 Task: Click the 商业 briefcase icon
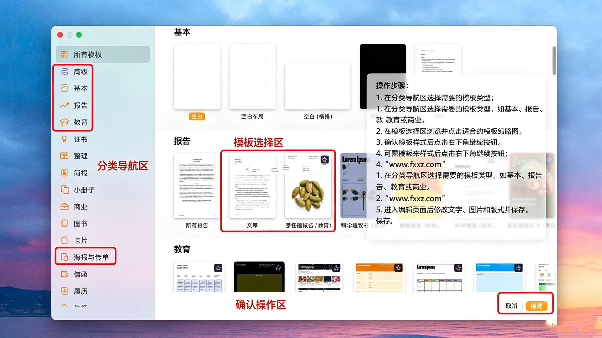click(64, 206)
